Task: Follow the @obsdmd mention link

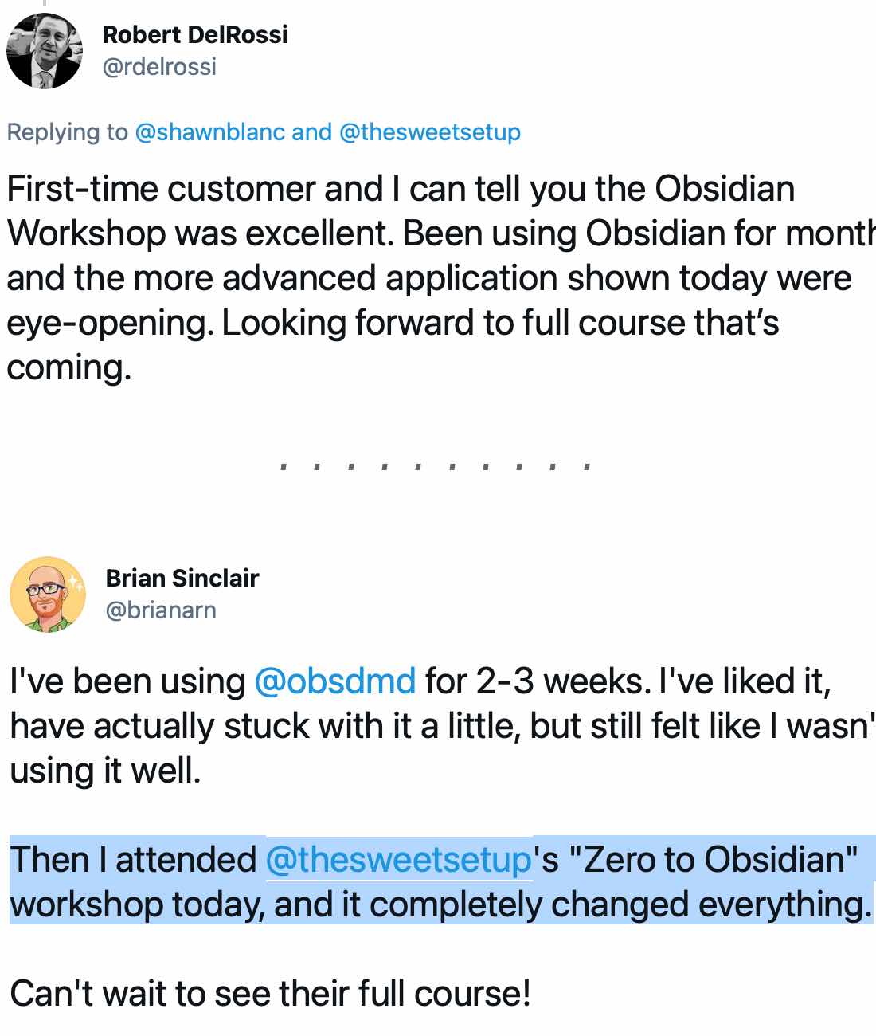Action: click(x=334, y=682)
